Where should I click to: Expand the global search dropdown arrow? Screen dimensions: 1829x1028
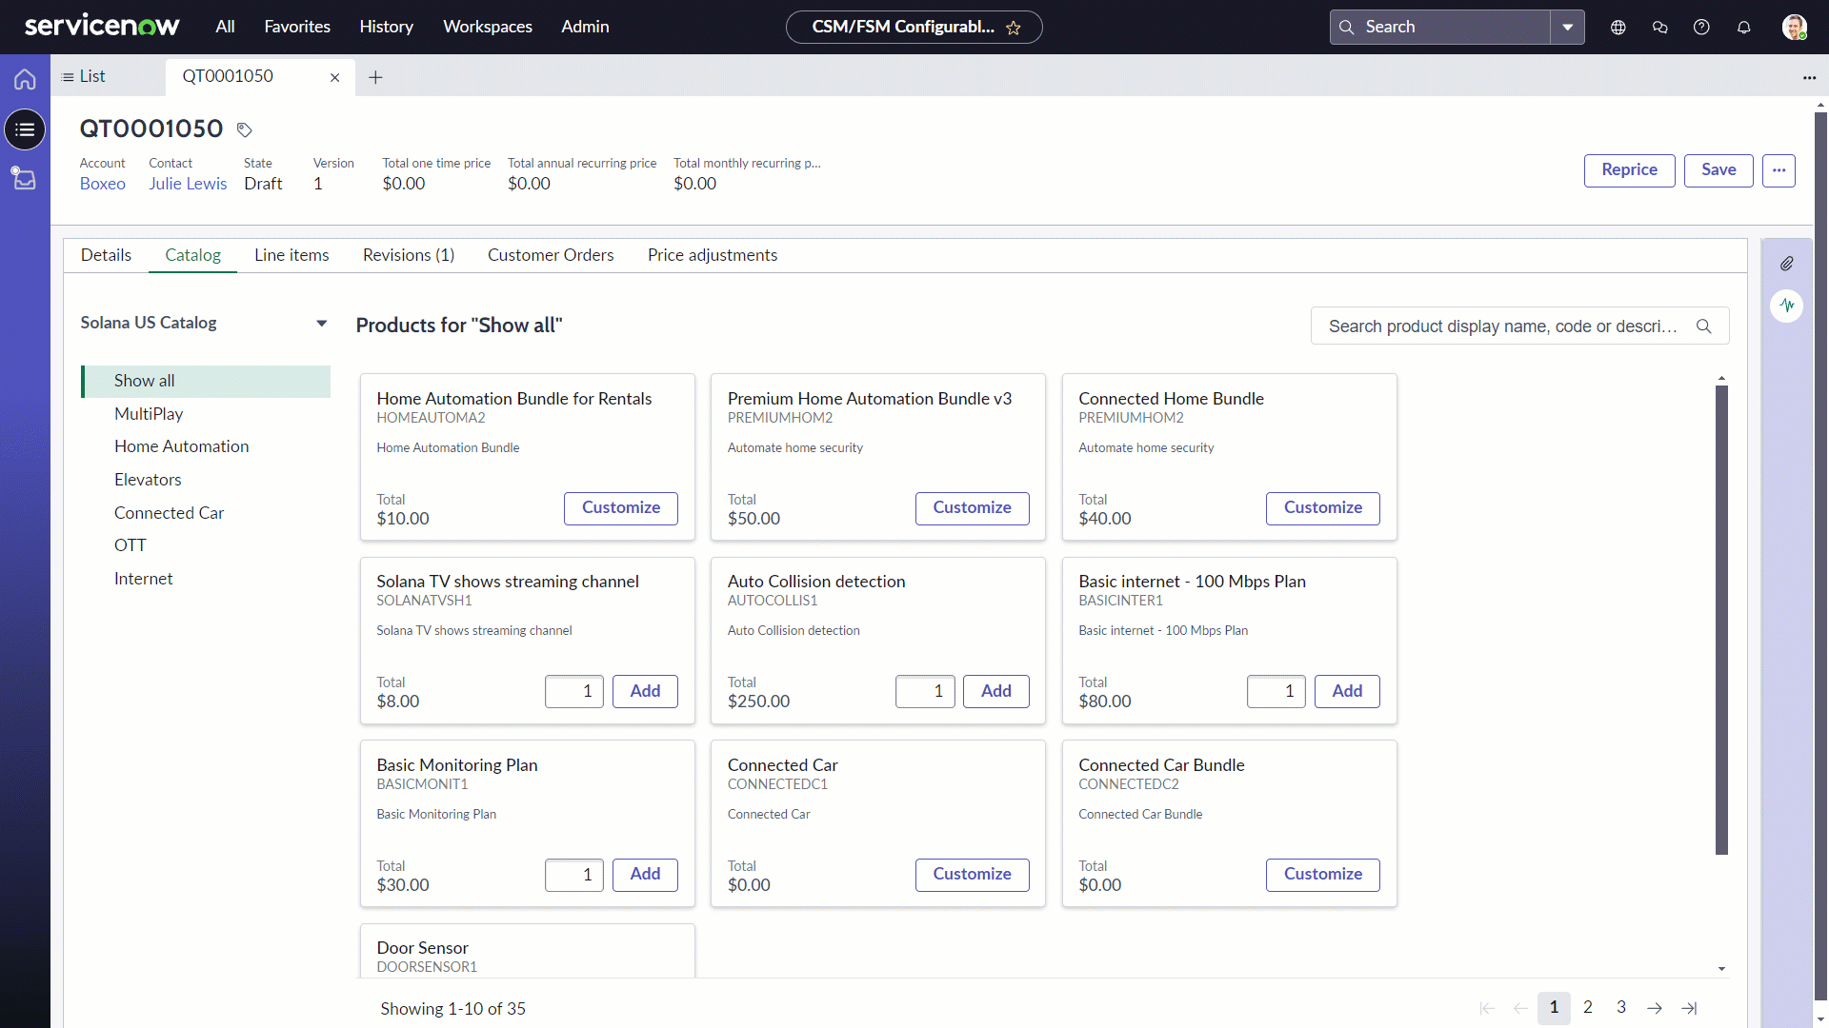click(x=1567, y=28)
